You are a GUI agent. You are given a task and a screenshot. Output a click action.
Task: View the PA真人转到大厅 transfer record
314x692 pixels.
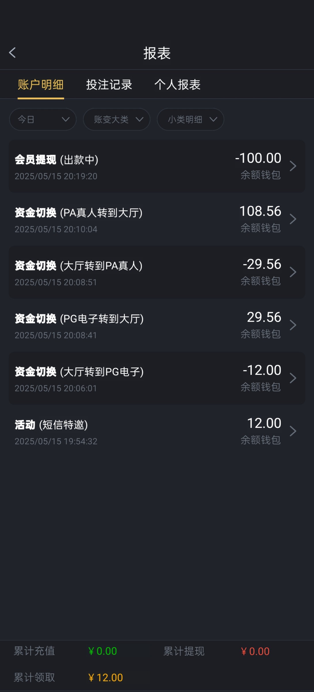pos(115,219)
